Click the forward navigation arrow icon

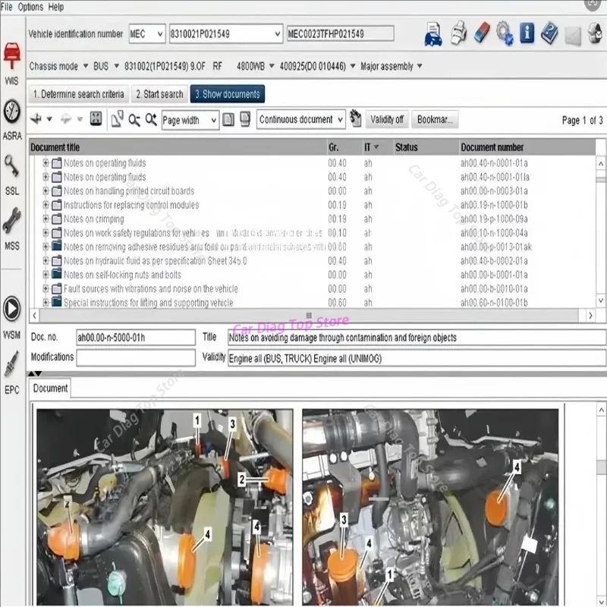66,119
